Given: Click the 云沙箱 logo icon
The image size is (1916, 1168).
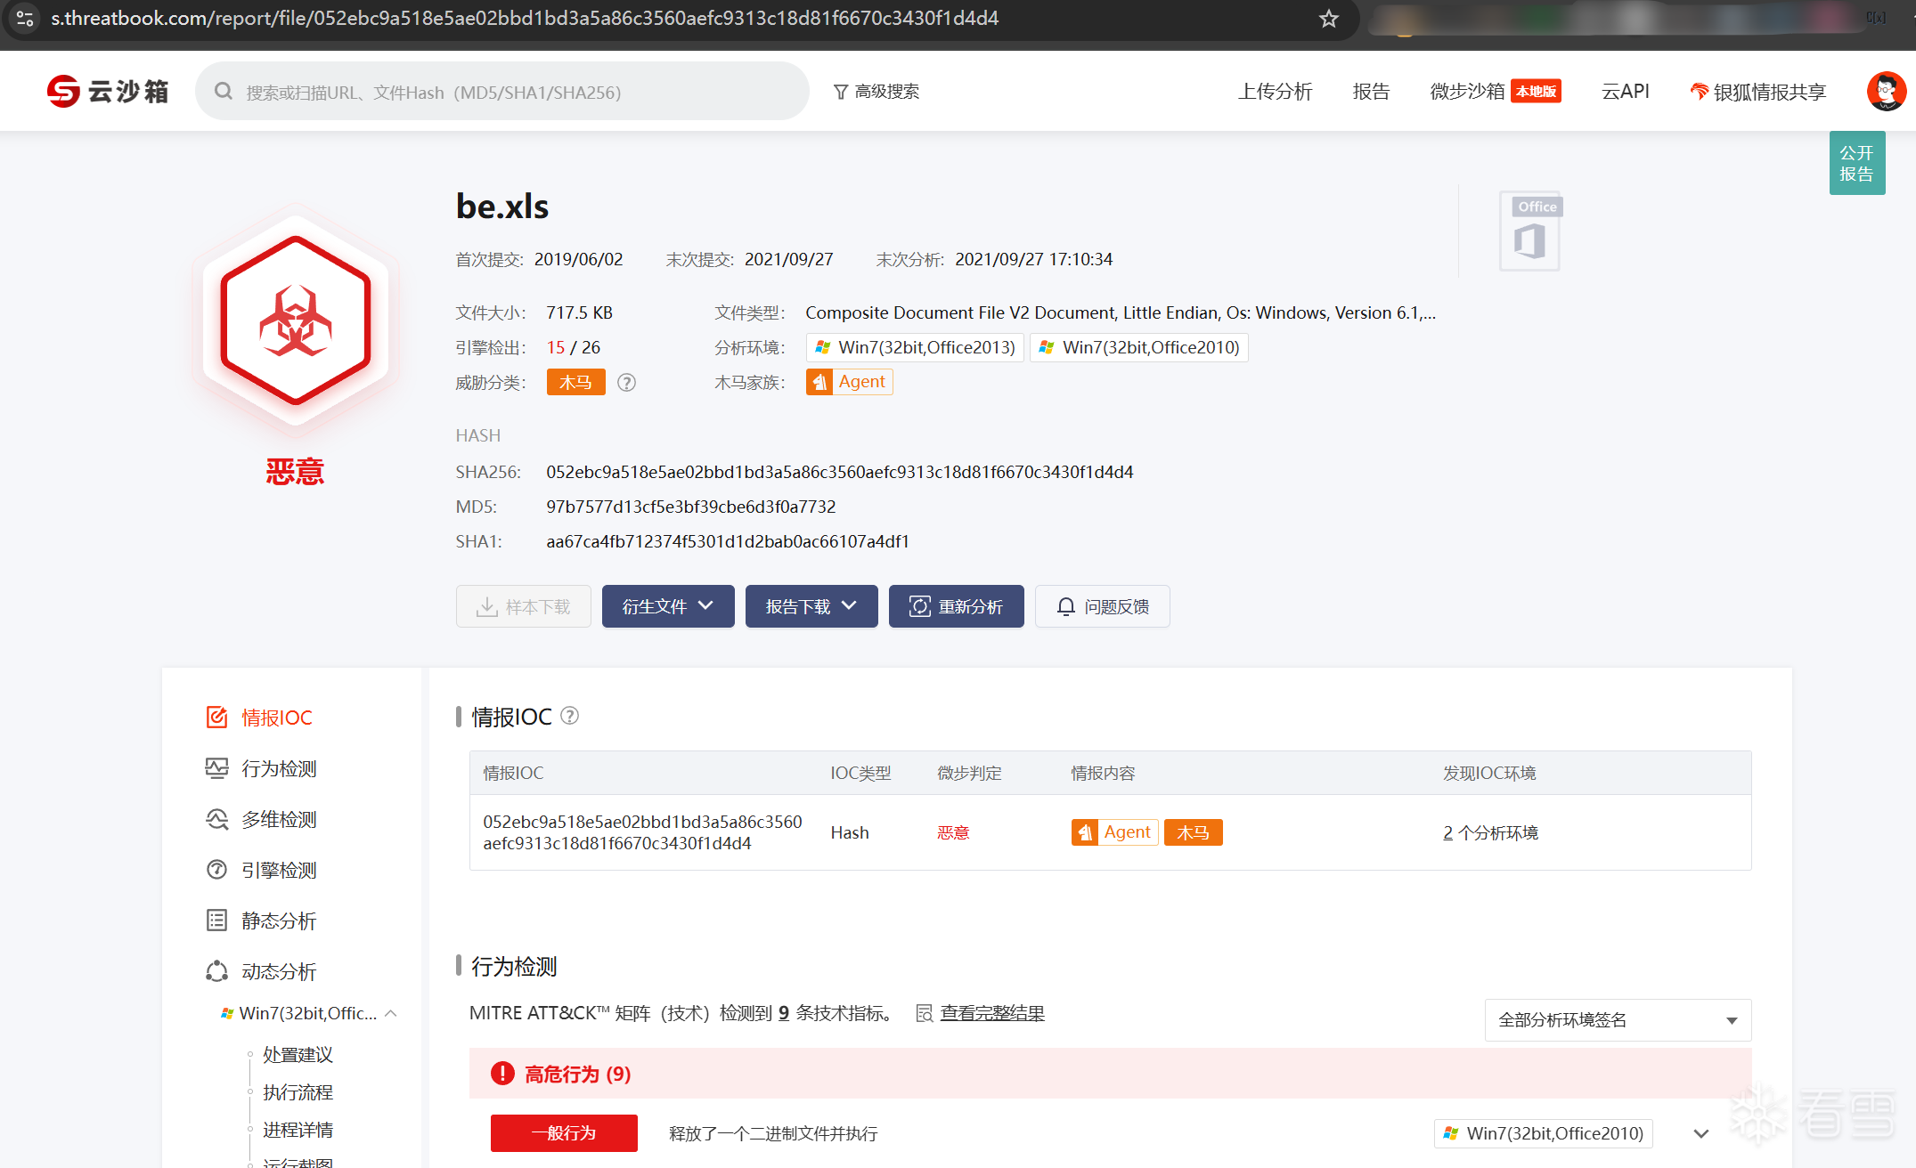Looking at the screenshot, I should point(64,91).
